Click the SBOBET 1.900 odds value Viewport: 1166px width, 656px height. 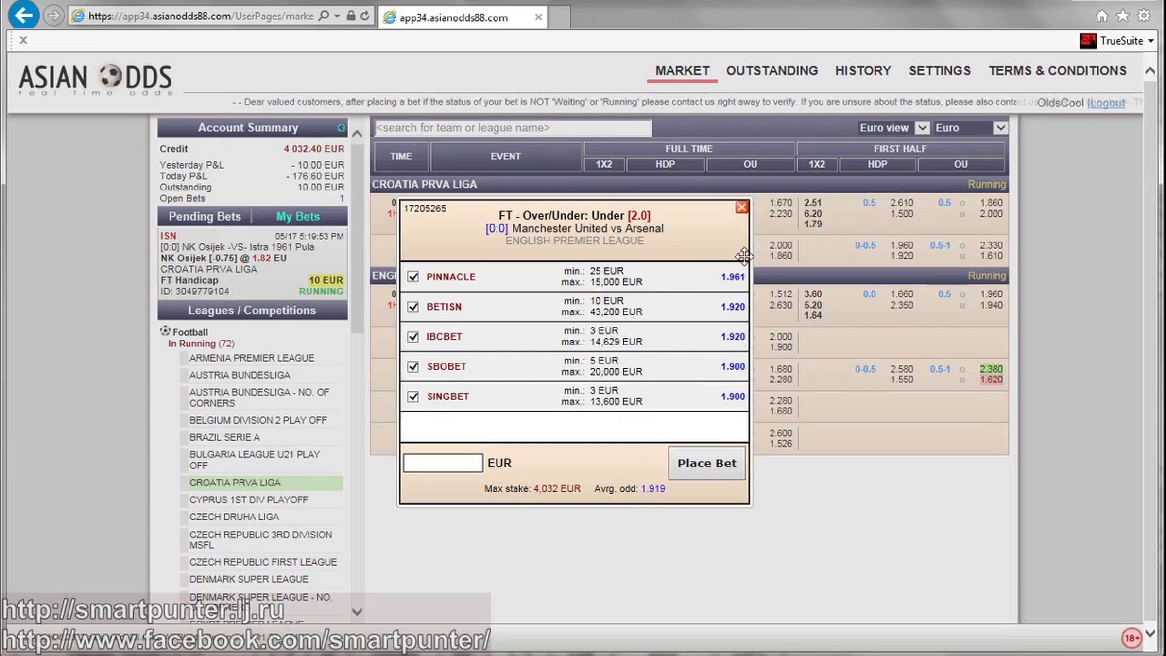[733, 366]
